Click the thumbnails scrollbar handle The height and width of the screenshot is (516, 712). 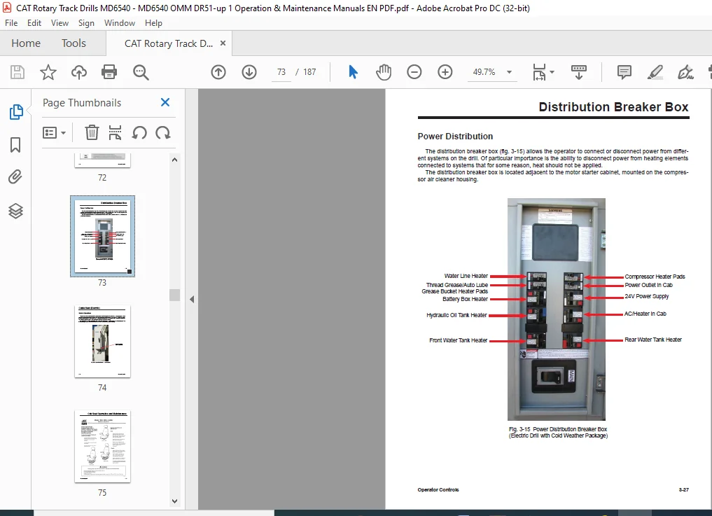pos(174,295)
